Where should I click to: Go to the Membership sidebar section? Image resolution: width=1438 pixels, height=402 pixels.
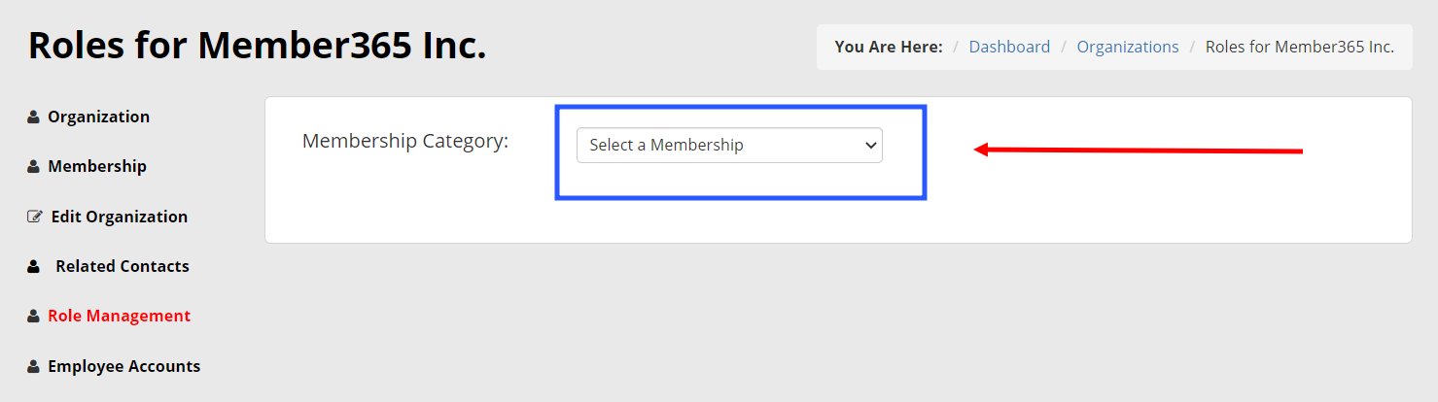[97, 167]
